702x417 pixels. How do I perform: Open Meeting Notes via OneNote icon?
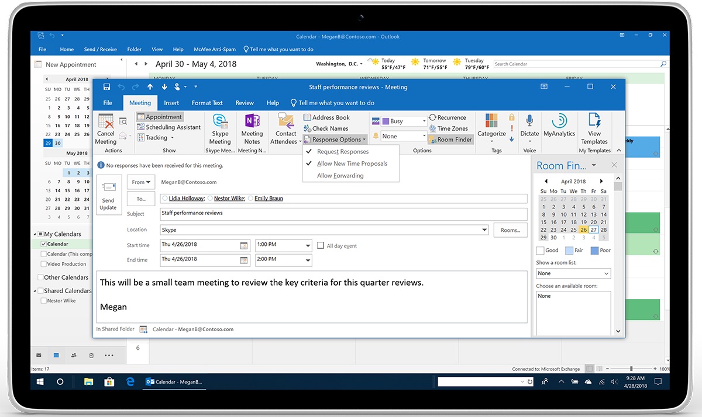point(252,122)
